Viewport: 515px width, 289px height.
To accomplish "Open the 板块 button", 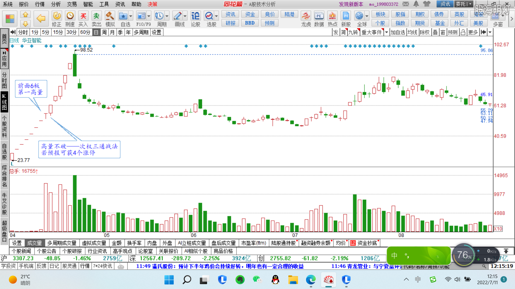I will (380, 14).
